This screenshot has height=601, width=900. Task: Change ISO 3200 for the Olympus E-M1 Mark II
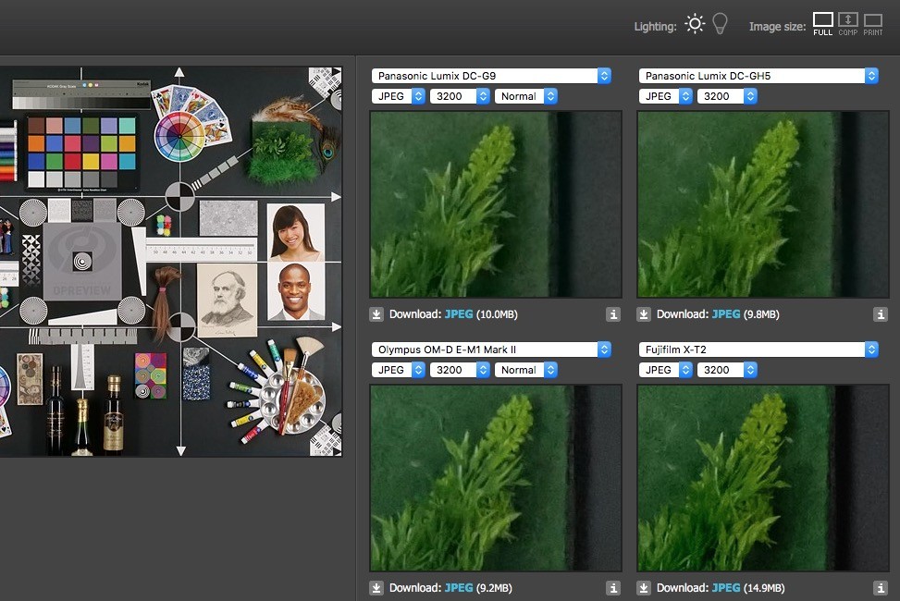[x=460, y=370]
